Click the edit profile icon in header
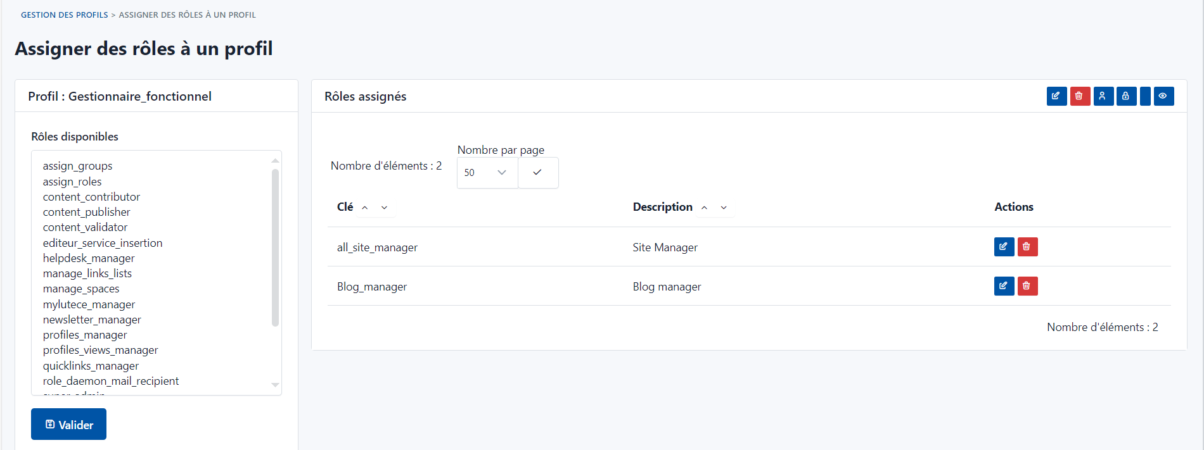 [1056, 96]
